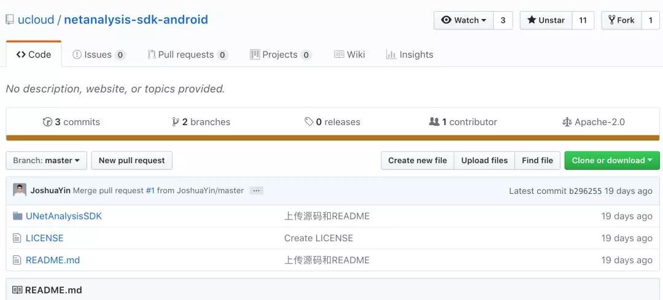Viewport: 663px width, 300px height.
Task: View the watchers count 3
Action: (x=503, y=20)
